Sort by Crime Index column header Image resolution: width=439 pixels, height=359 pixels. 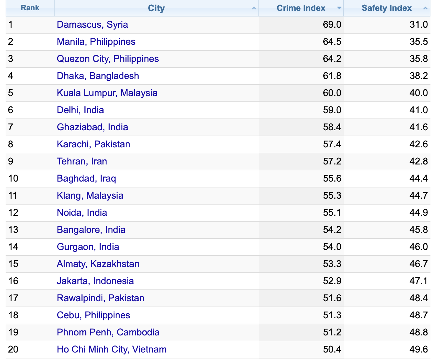[301, 8]
